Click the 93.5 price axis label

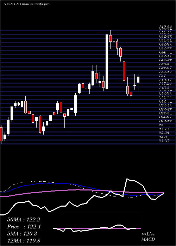[x=163, y=137]
